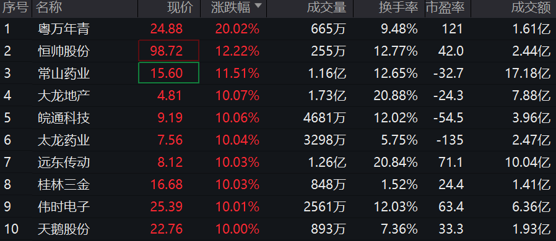Click the 序号 column header
The width and height of the screenshot is (556, 241).
[x=15, y=8]
